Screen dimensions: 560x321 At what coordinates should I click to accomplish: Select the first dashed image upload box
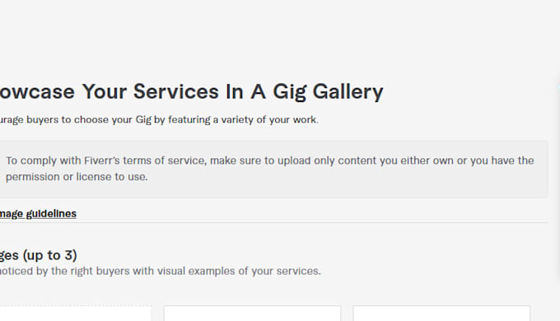[x=76, y=313]
